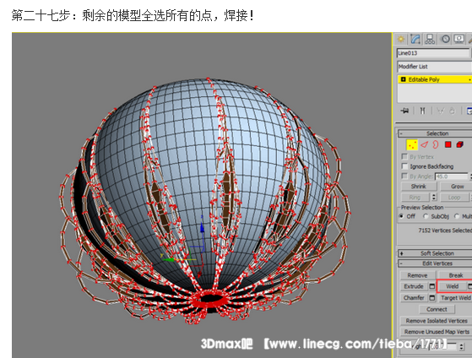Viewport: 472px width, 358px height.
Task: Expand the Editable Poly stack plus icon
Action: coord(404,79)
